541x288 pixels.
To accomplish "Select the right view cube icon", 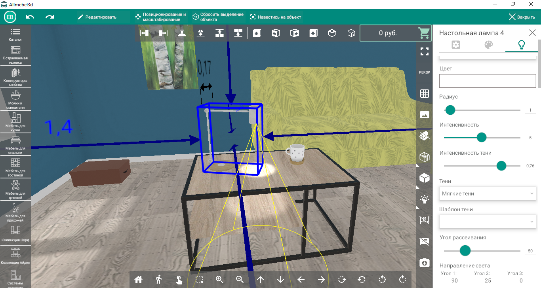I will [x=295, y=33].
